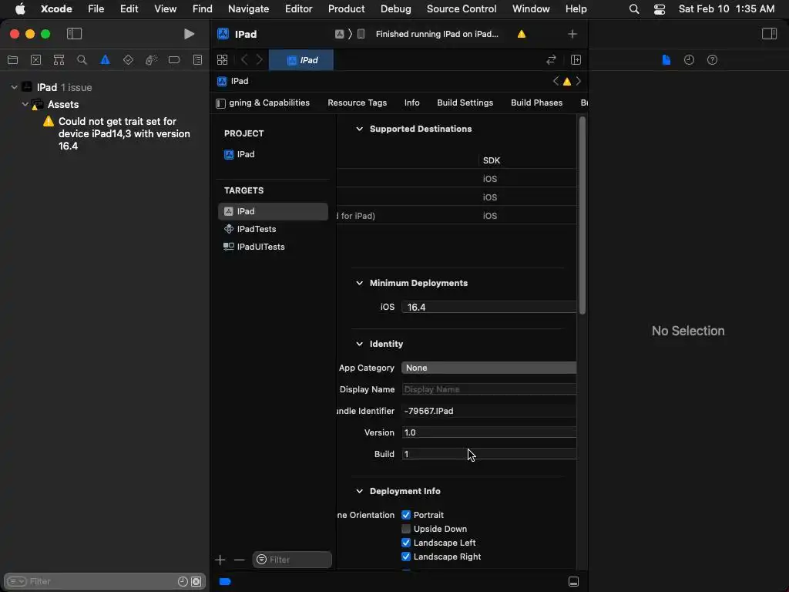Open the source control navigator icon
This screenshot has width=789, height=592.
35,60
